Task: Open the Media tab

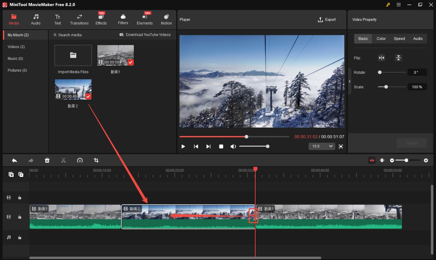Action: (14, 19)
